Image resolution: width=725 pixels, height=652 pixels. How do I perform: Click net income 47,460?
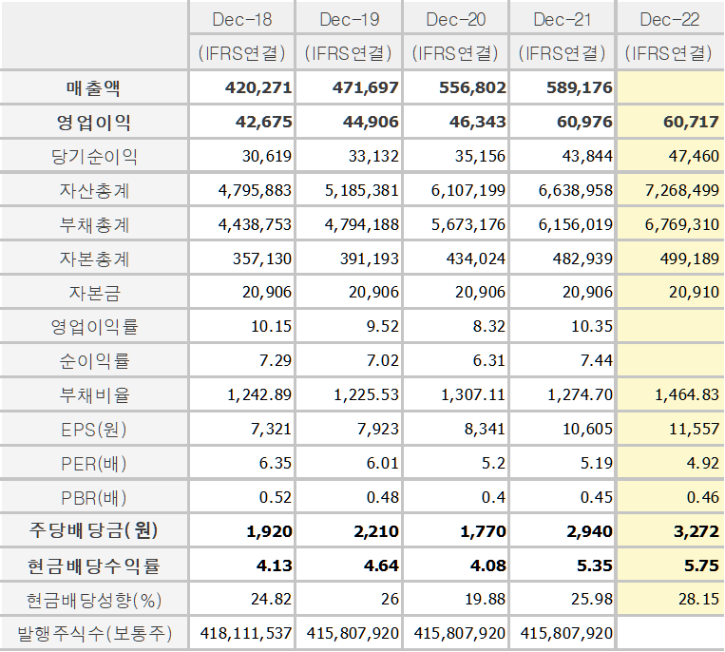tap(694, 156)
